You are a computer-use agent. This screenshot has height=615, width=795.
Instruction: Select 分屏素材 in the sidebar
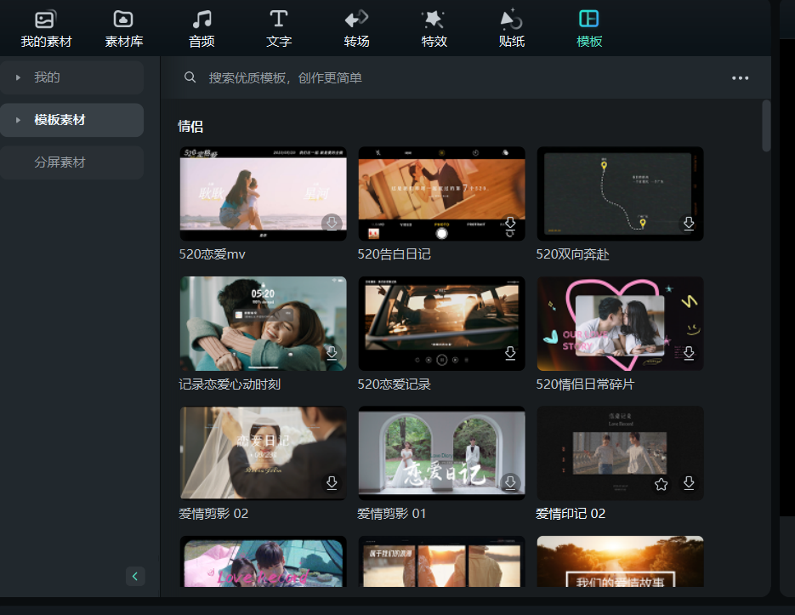point(60,162)
